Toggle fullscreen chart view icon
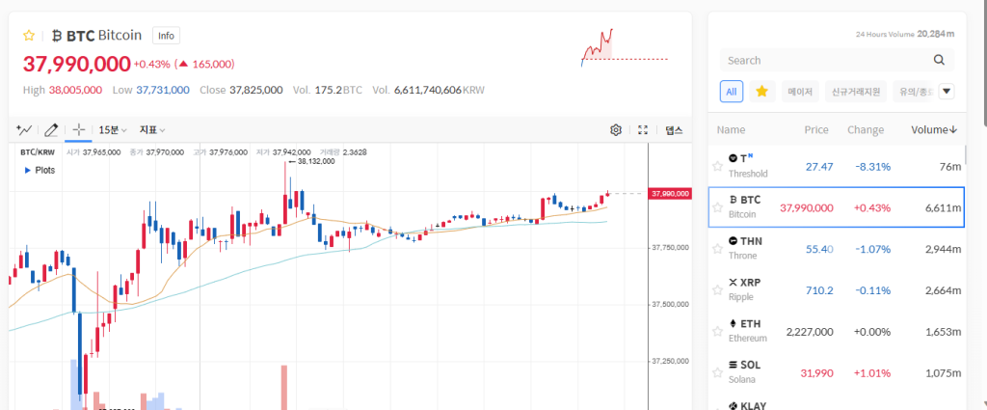Viewport: 987px width, 410px height. (643, 129)
